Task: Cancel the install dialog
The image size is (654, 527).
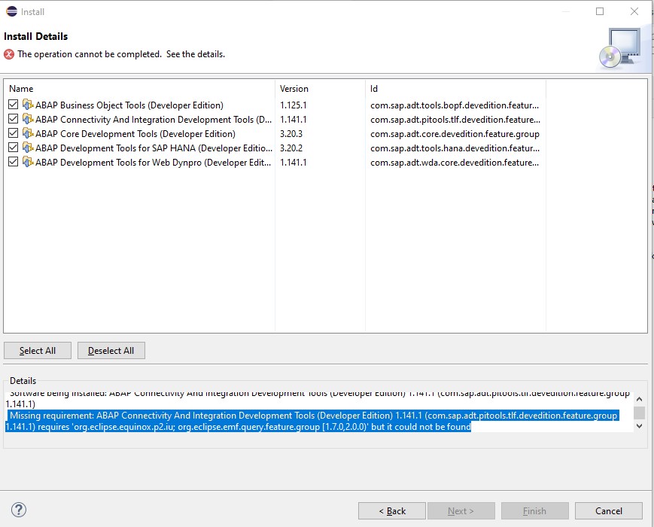Action: coord(609,510)
